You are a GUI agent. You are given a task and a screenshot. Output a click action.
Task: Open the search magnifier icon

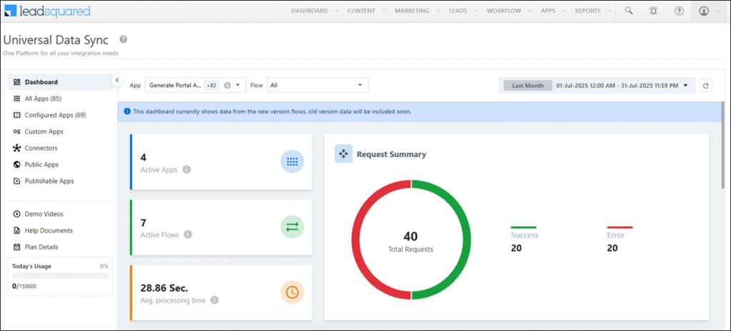[629, 11]
